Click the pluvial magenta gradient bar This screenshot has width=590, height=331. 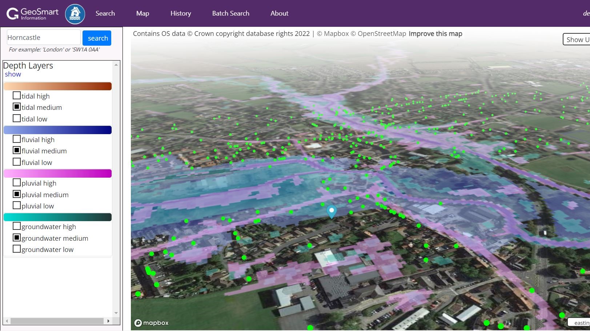click(x=57, y=173)
